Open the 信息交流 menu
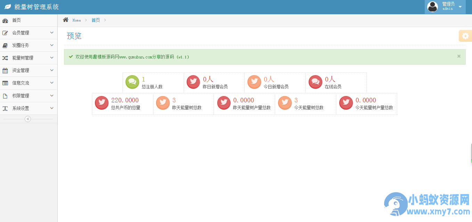Screen dimensions: 472x222 click(29, 83)
